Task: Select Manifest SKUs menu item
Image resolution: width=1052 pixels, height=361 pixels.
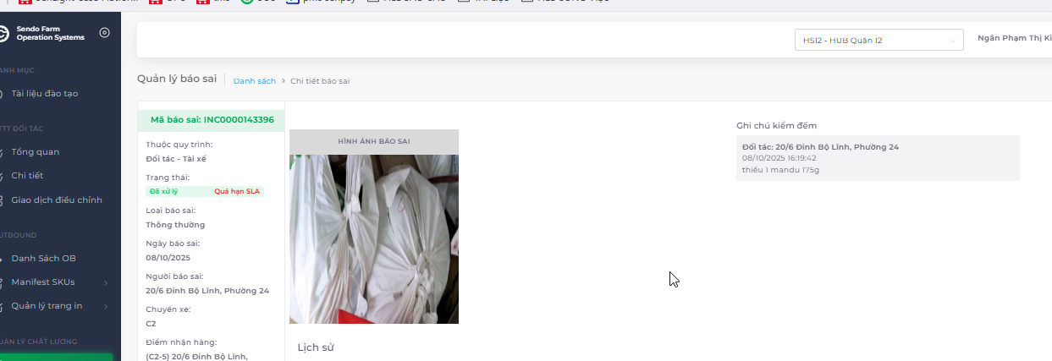Action: pos(42,282)
